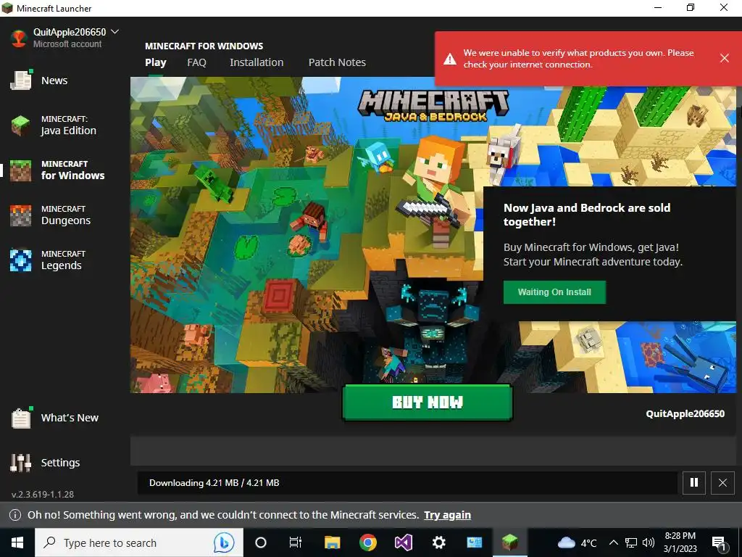Viewport: 742px width, 557px height.
Task: Open the volume speaker tray icon
Action: coord(649,542)
